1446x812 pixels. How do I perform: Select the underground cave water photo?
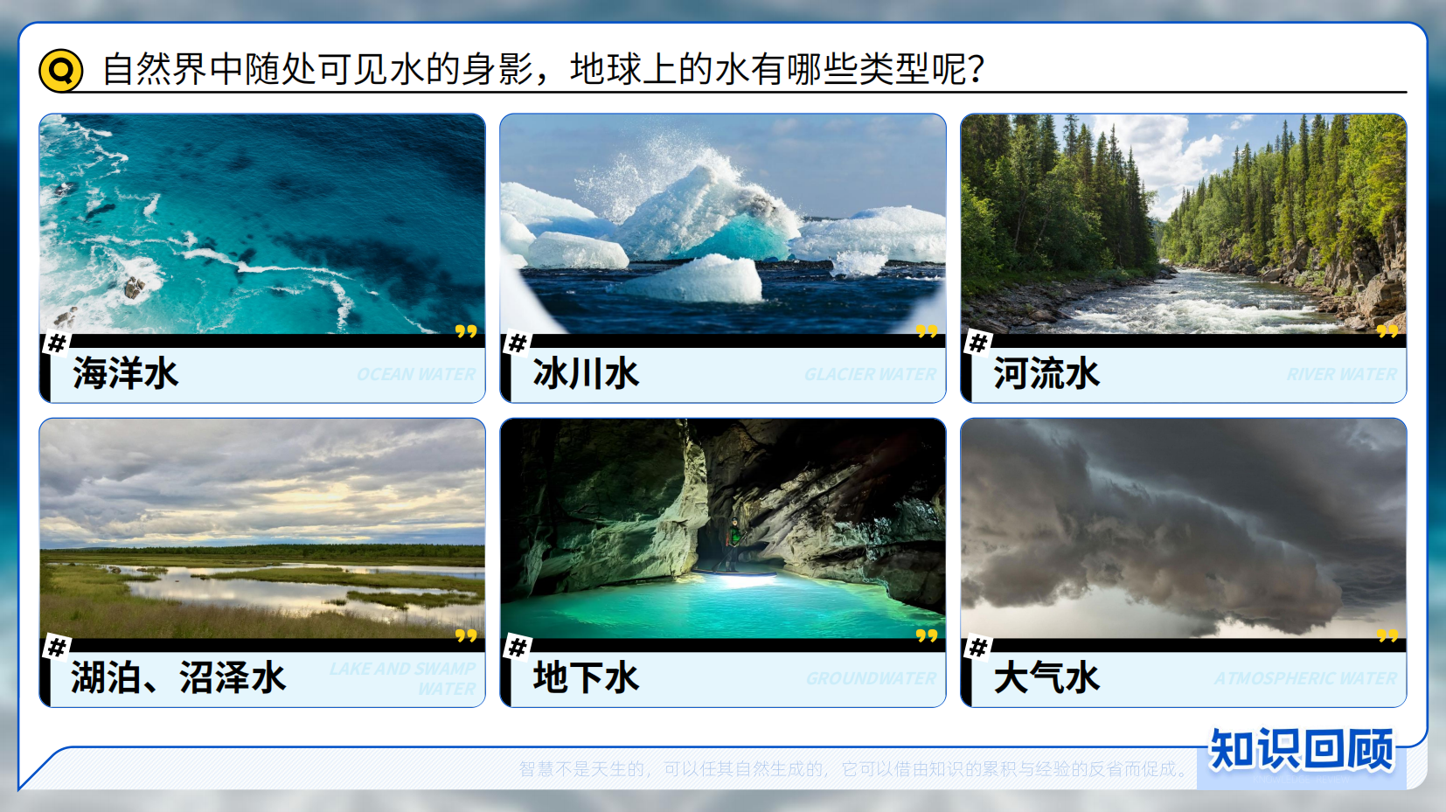pyautogui.click(x=723, y=528)
